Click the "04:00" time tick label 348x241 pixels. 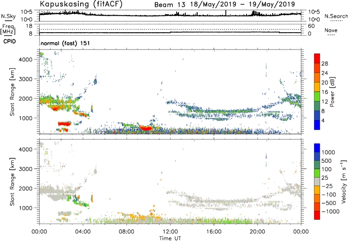coord(83,232)
